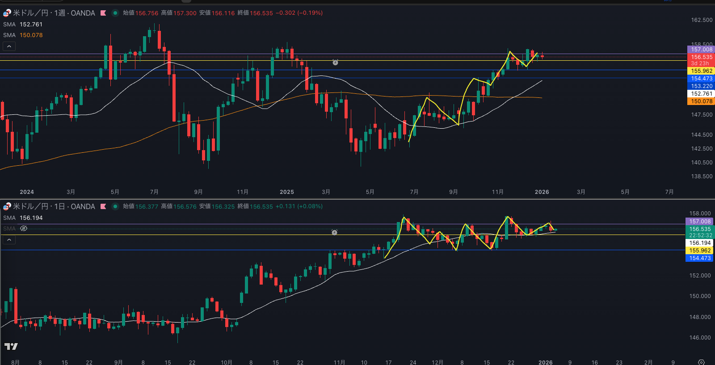Open chart settings via bottom-right gear icon
Screen dimensions: 715x365
pos(701,362)
